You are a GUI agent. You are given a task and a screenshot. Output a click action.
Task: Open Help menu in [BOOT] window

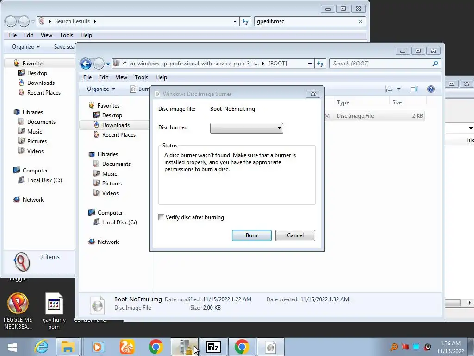[x=161, y=77]
